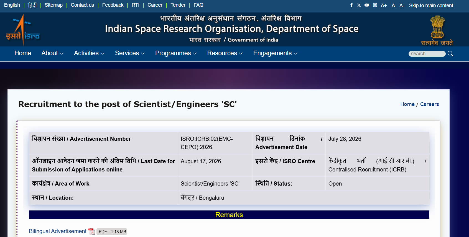The height and width of the screenshot is (237, 469).
Task: Decrease font size with A-
Action: (402, 6)
